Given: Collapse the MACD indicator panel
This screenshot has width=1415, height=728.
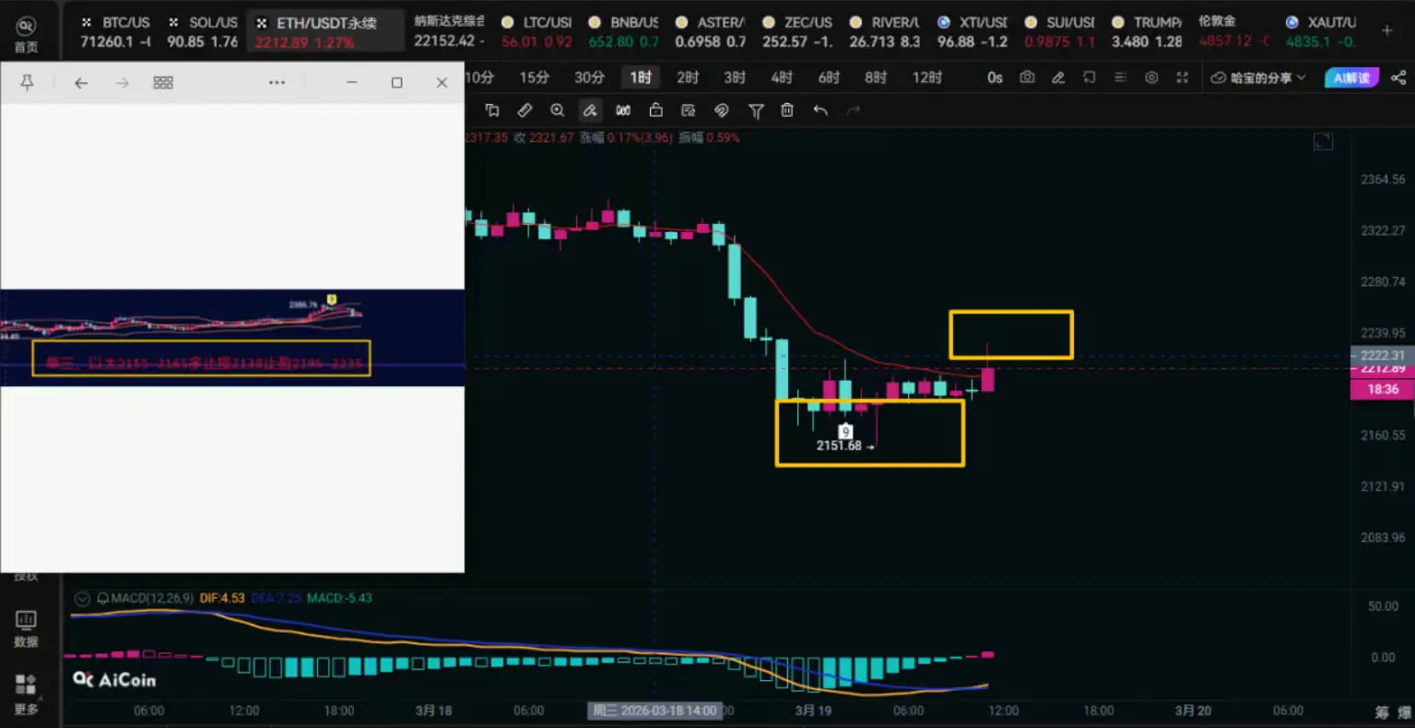Looking at the screenshot, I should (82, 598).
